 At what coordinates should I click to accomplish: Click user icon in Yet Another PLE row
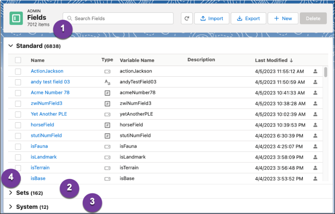pos(315,114)
